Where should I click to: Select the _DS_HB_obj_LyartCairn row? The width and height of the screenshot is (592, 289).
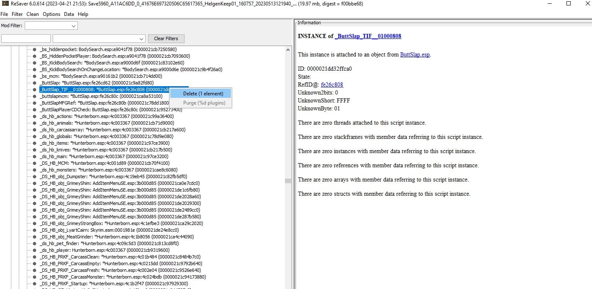109,230
